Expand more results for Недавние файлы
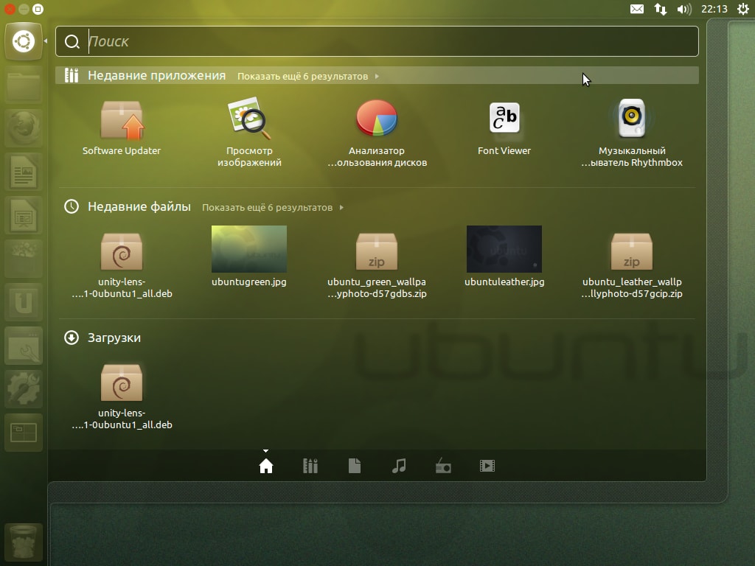 [x=273, y=207]
